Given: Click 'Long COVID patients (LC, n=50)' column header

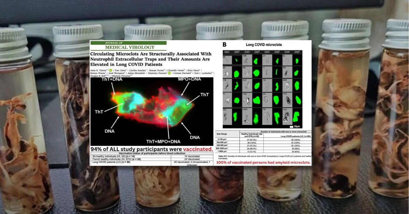Looking at the screenshot, I should [296, 136].
